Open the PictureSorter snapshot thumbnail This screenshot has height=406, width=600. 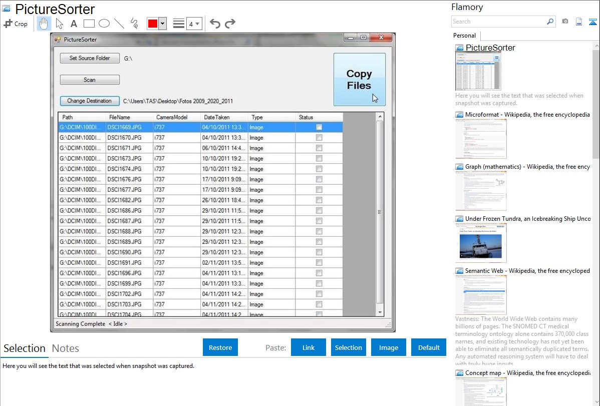478,71
